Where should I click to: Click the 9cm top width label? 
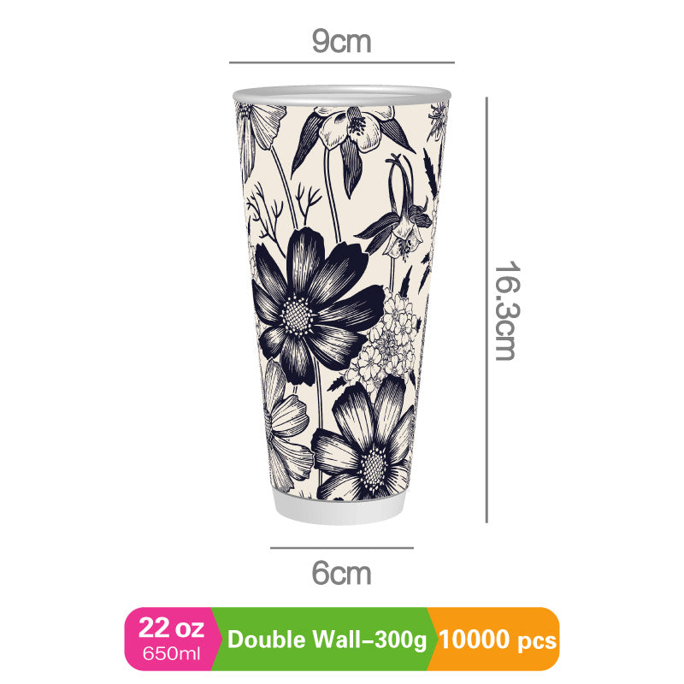[341, 41]
